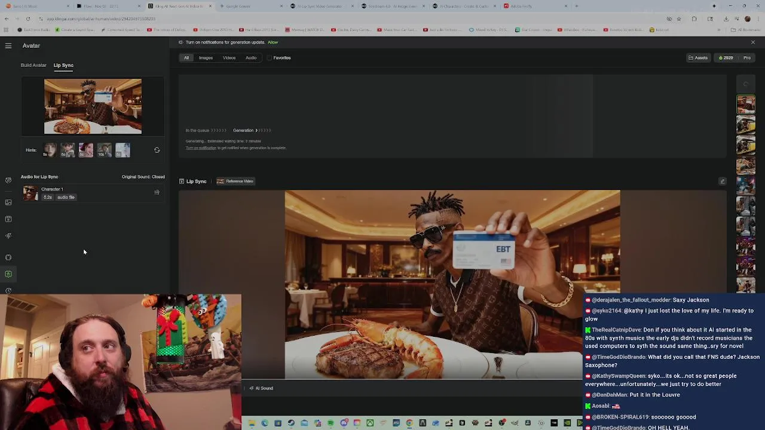This screenshot has height=430, width=765.
Task: Click the edit pencil icon beside the result
Action: coord(723,182)
